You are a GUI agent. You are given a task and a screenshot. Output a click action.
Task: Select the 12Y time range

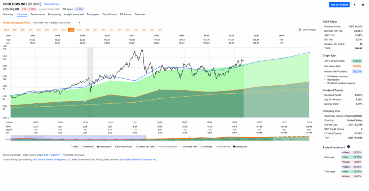click(71, 30)
